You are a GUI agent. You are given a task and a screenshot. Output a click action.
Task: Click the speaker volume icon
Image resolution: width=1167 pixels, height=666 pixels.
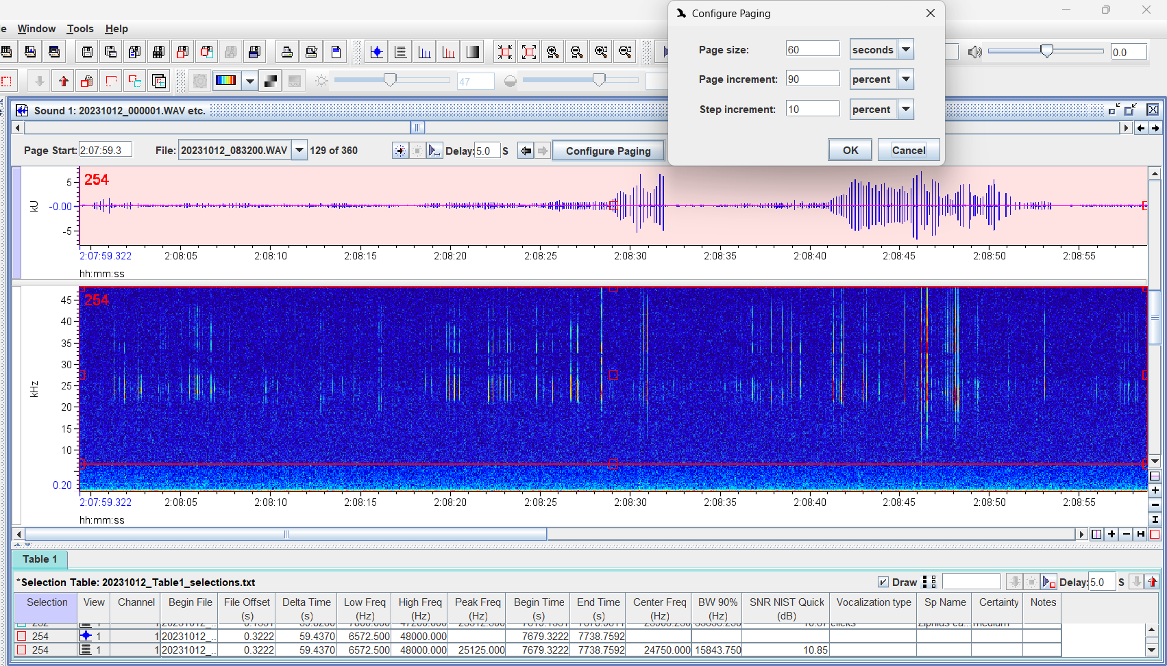point(974,52)
